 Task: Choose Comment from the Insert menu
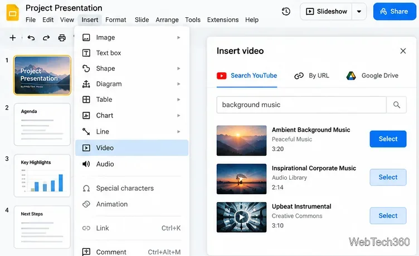tap(131, 252)
